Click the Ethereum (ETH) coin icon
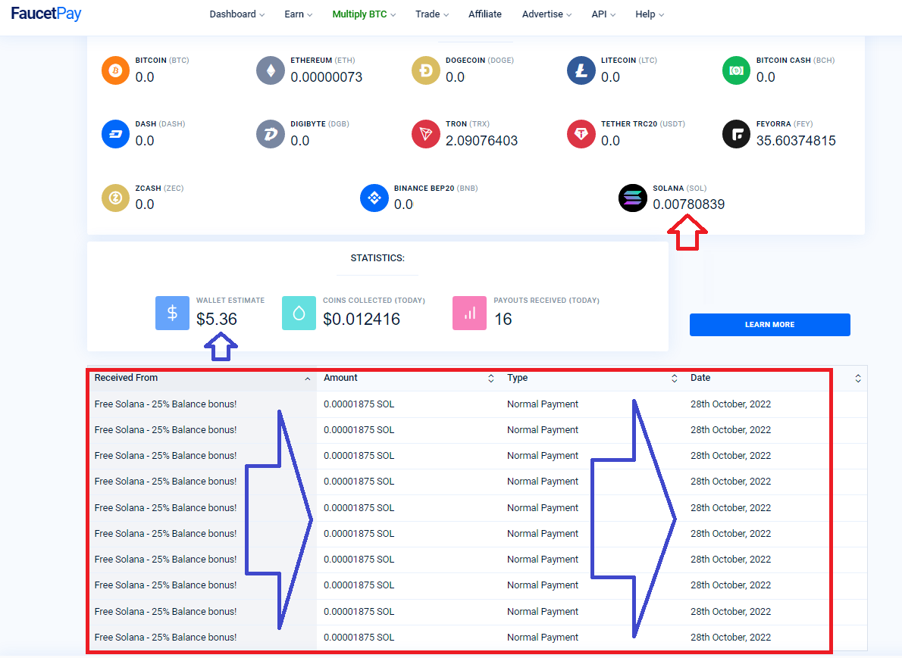This screenshot has height=658, width=902. tap(271, 70)
